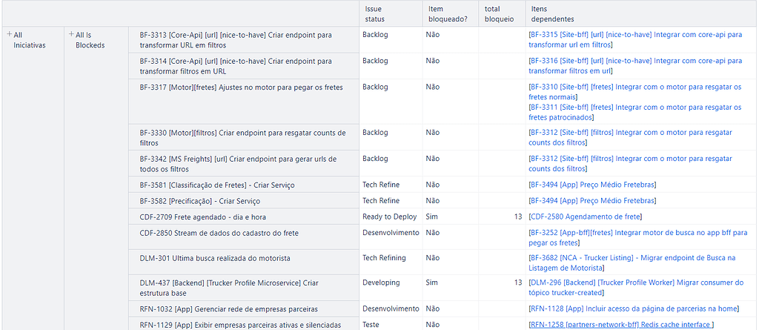Click the Teste status for RFN-1129
759x330 pixels.
tap(371, 325)
